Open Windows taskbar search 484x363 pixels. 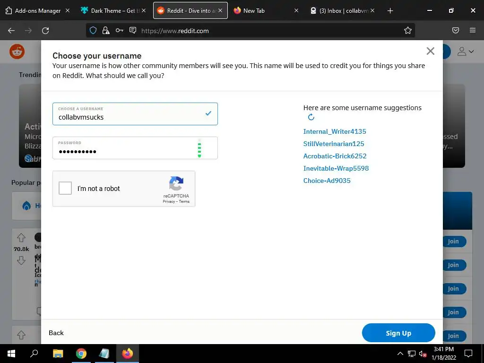34,354
